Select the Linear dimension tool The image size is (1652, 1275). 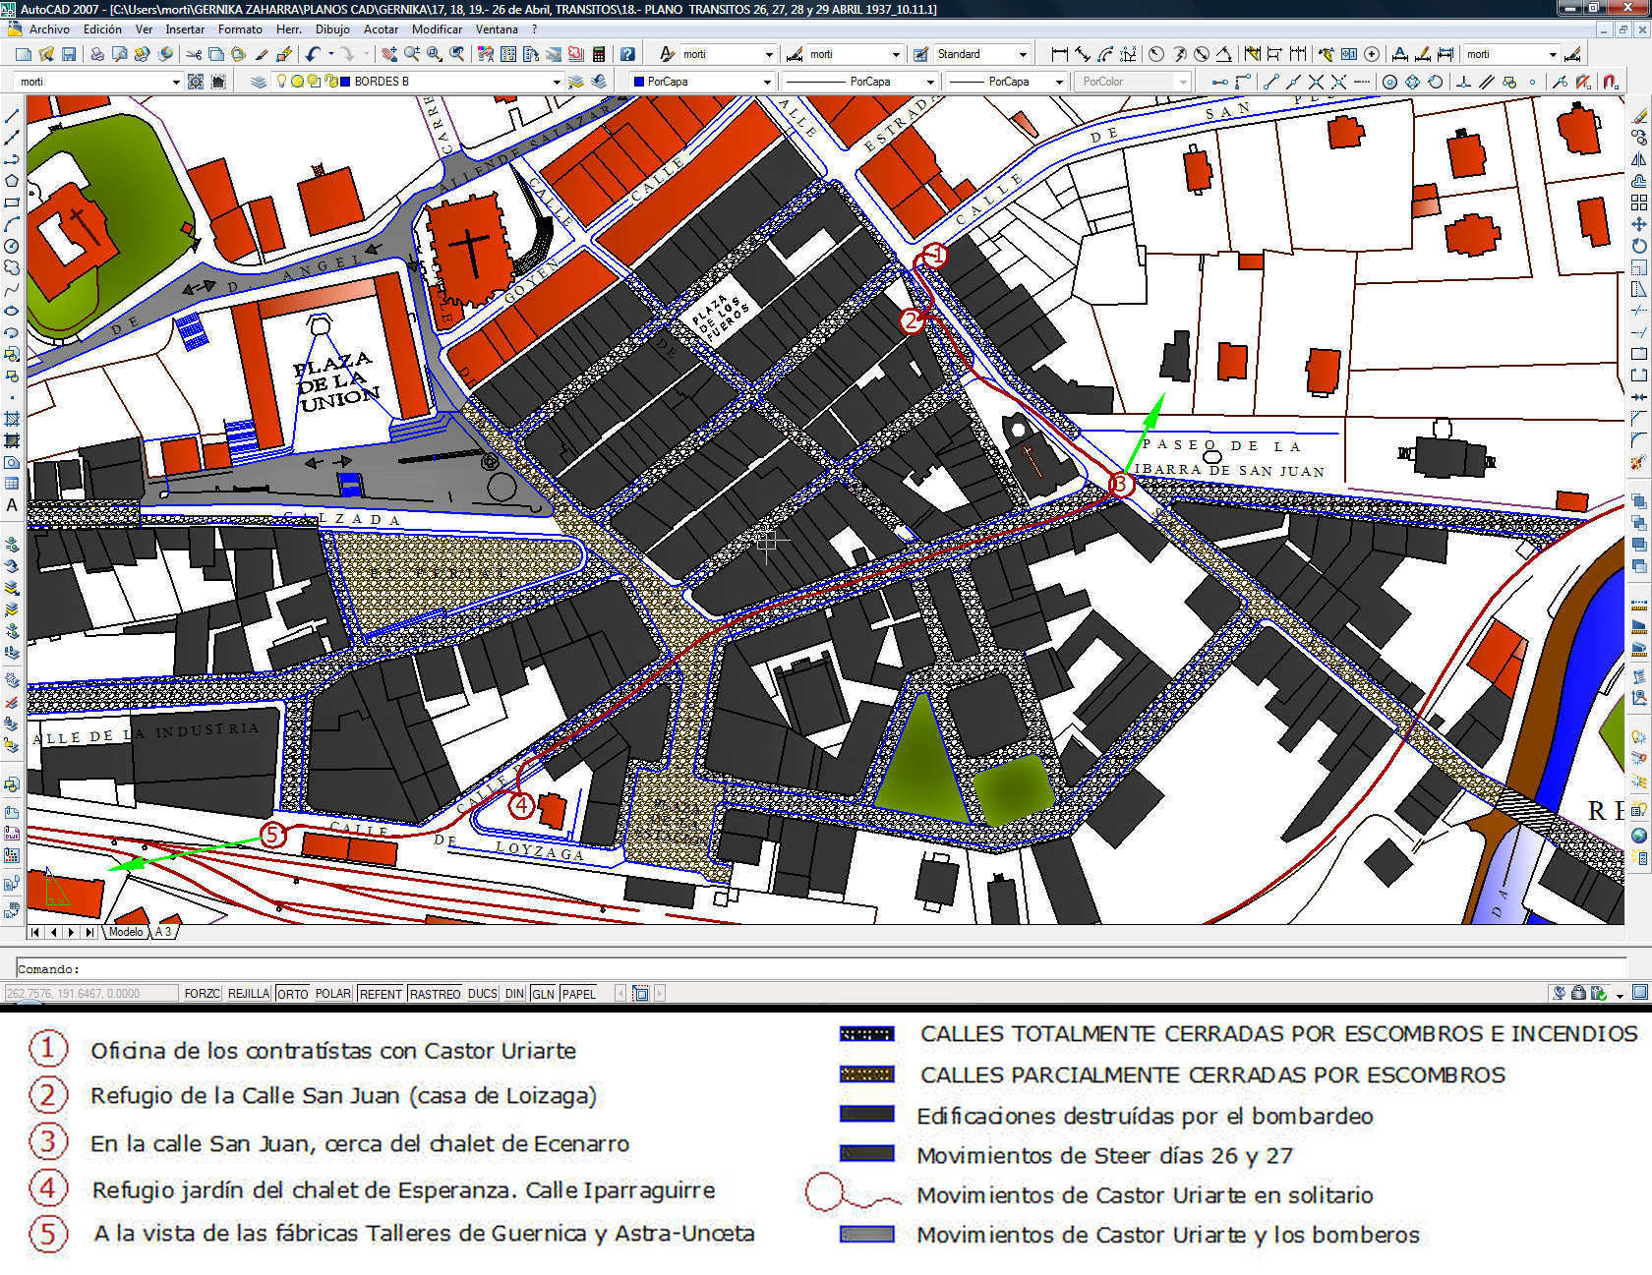pos(1059,54)
